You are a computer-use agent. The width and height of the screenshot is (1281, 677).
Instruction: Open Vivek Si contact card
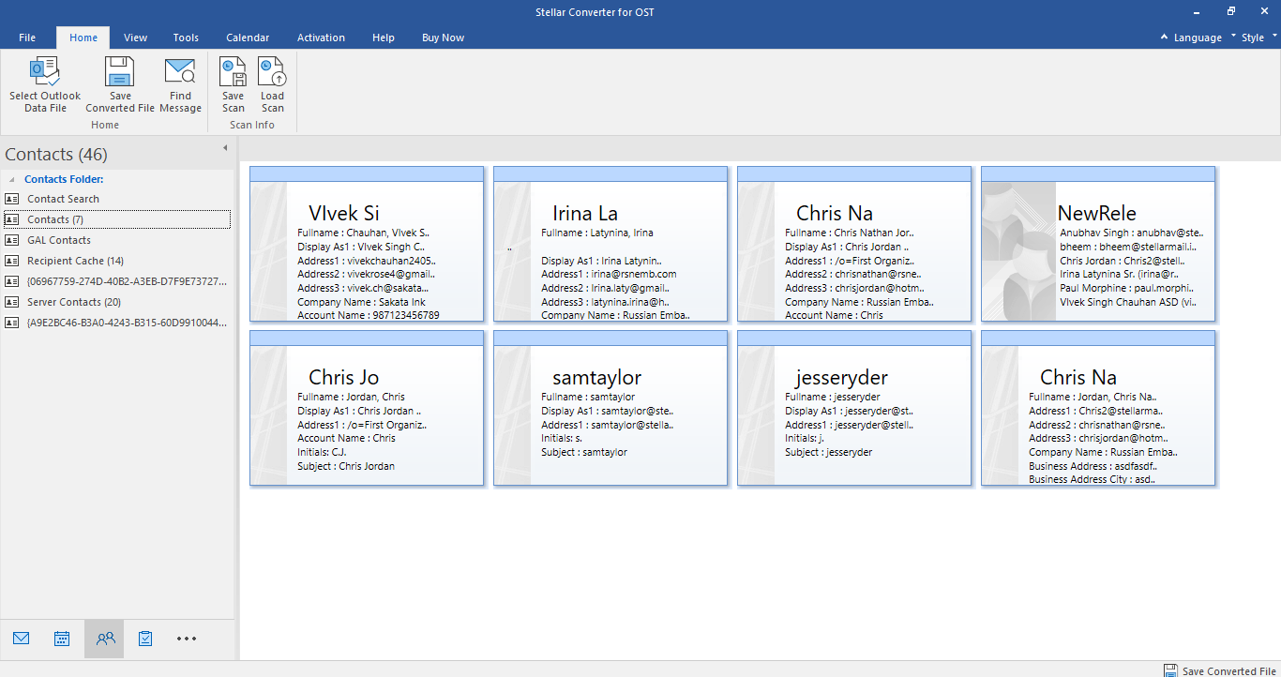tap(367, 244)
